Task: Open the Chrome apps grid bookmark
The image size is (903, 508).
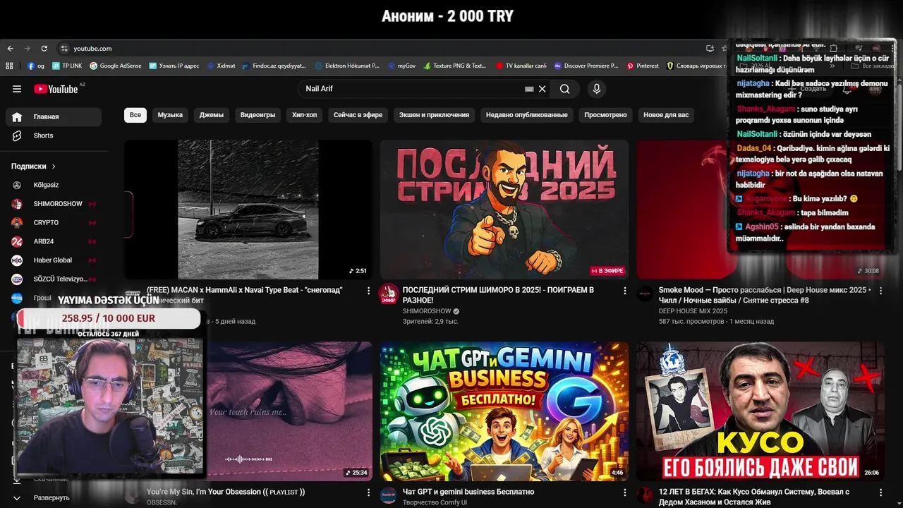Action: coord(9,66)
